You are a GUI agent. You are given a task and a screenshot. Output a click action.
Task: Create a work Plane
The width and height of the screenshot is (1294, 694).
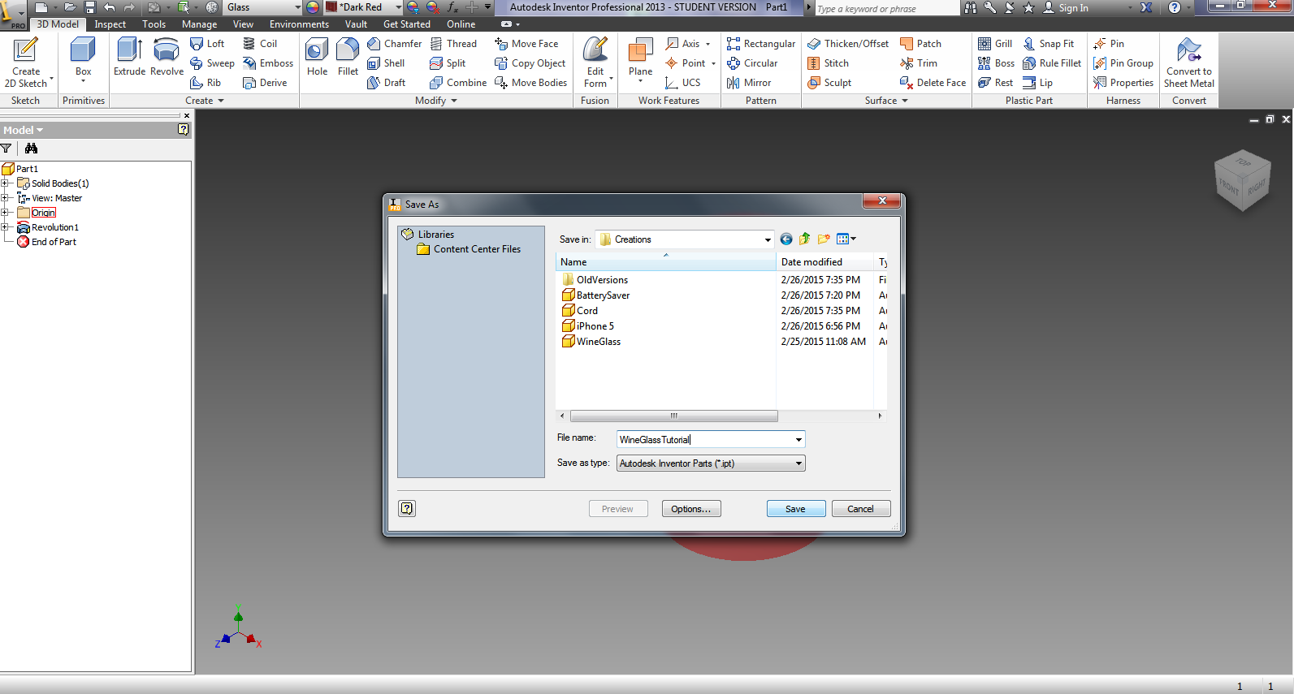point(640,58)
